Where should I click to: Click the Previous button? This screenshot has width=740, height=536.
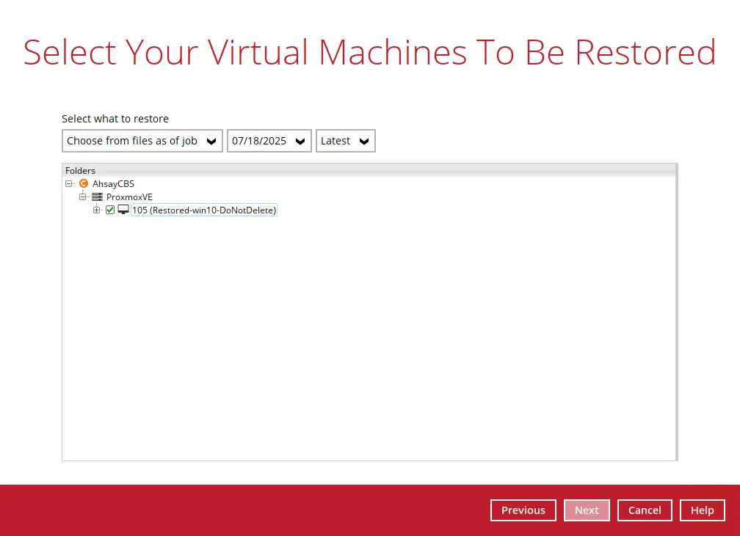tap(523, 510)
